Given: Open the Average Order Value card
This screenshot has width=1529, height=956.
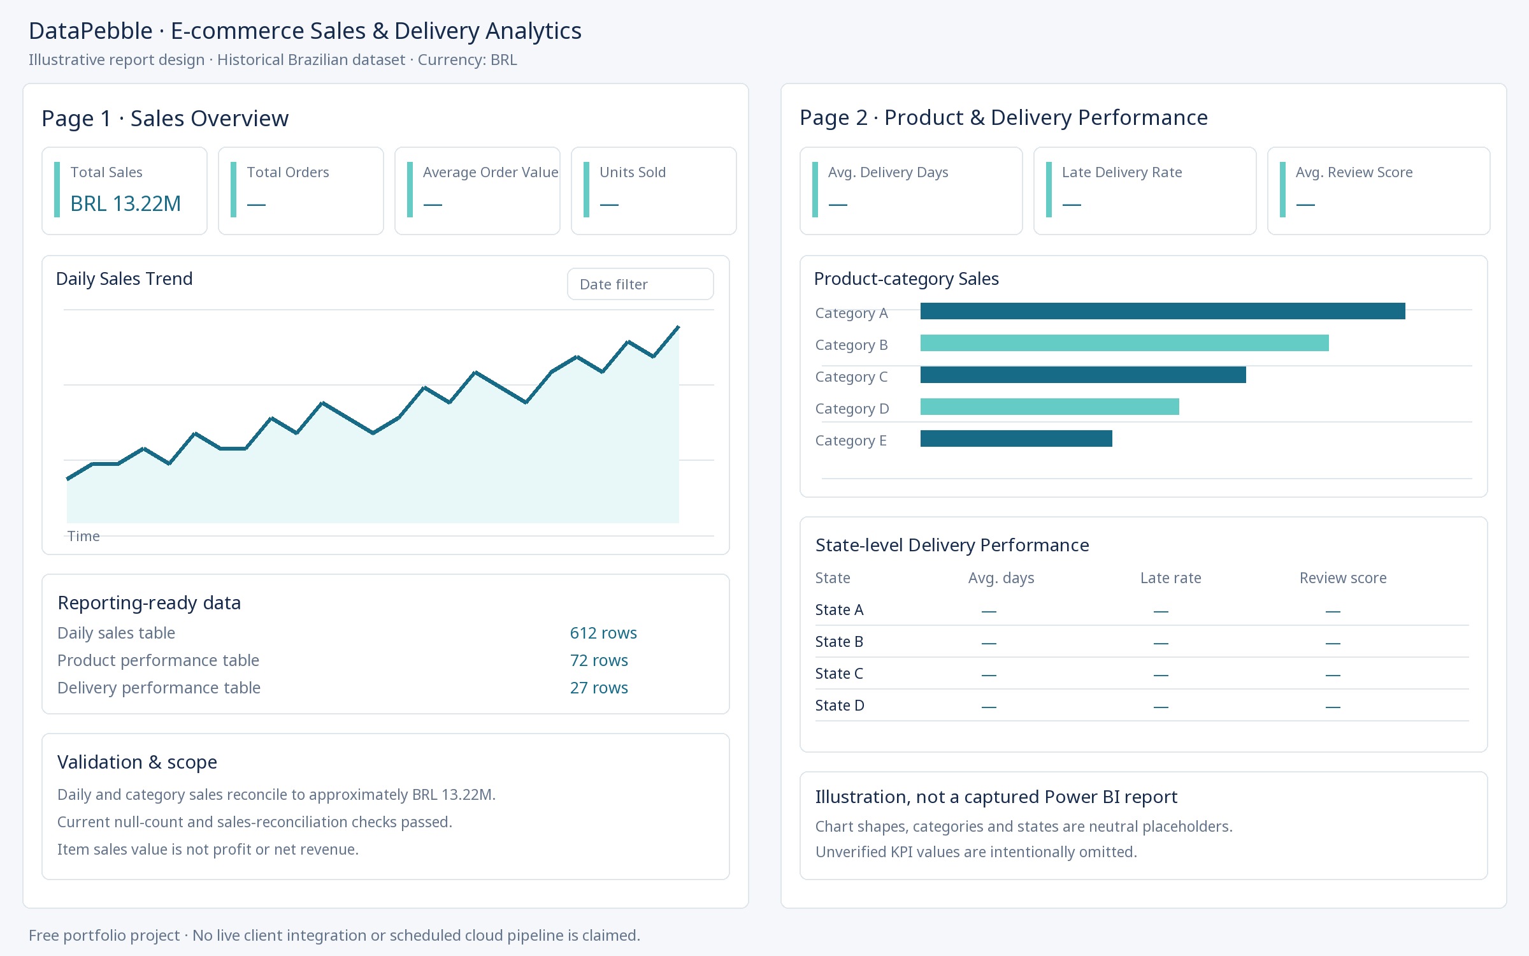Looking at the screenshot, I should pyautogui.click(x=477, y=191).
